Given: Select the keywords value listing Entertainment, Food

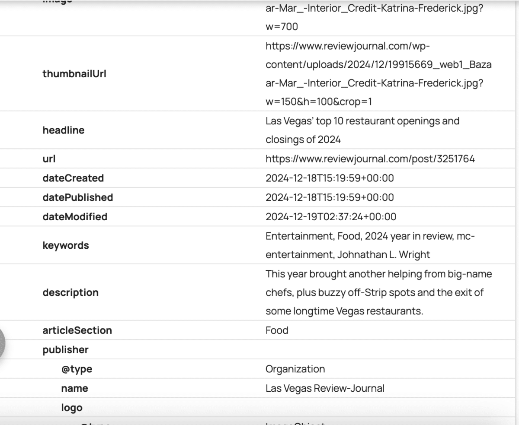Looking at the screenshot, I should pyautogui.click(x=370, y=245).
